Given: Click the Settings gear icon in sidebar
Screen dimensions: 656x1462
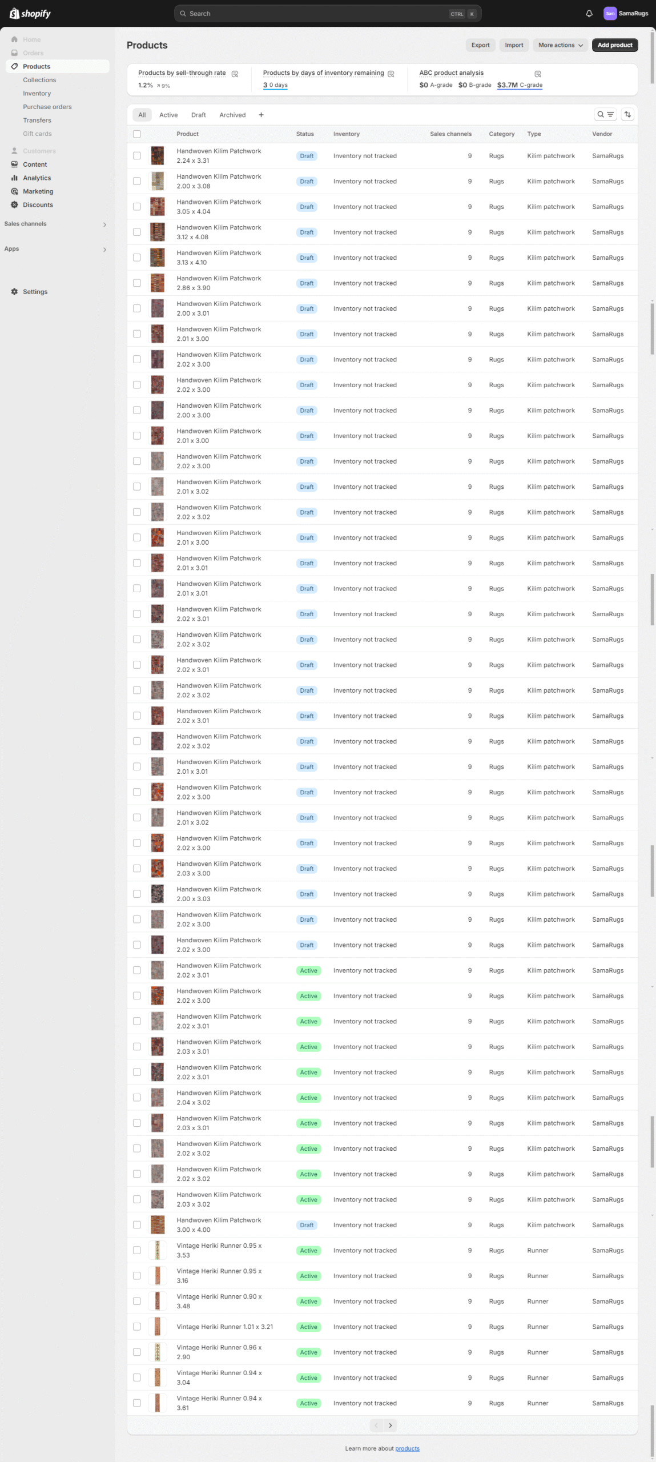Looking at the screenshot, I should (x=14, y=292).
